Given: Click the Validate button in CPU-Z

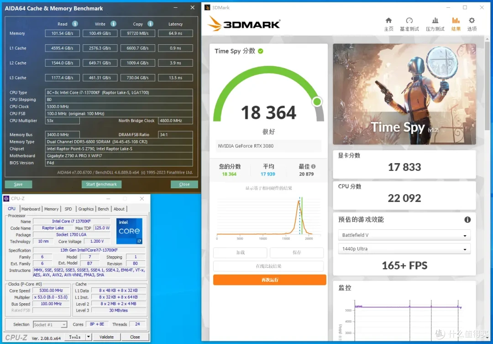Looking at the screenshot, I should (106, 337).
